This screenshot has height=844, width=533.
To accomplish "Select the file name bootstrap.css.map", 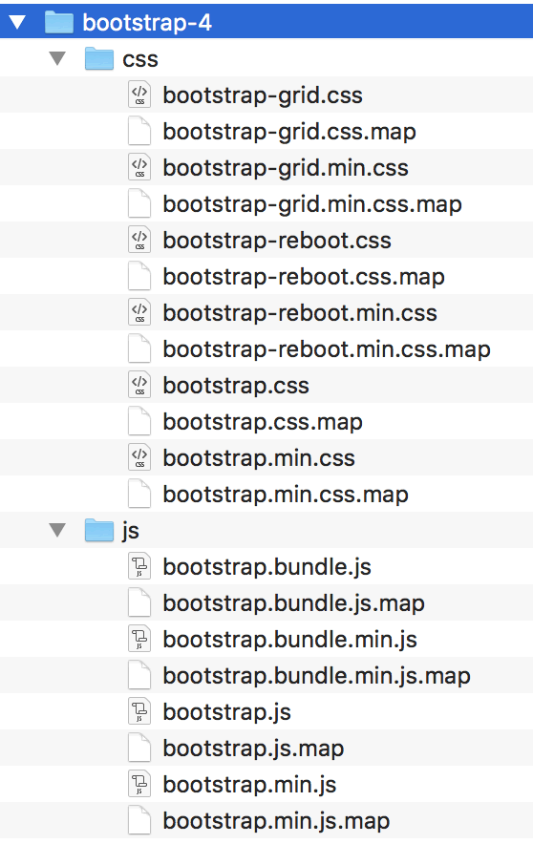I will tap(263, 422).
